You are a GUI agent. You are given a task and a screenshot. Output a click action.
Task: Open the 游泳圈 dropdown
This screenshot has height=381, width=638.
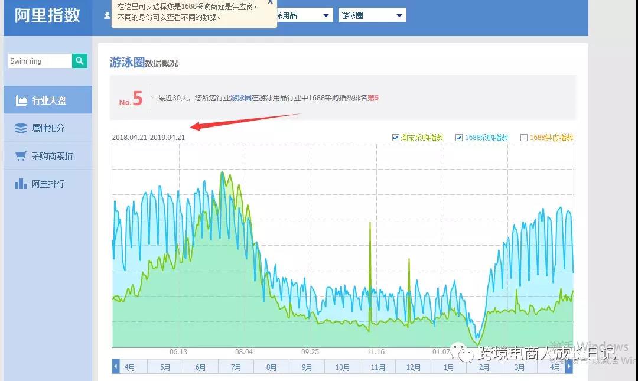pos(372,15)
